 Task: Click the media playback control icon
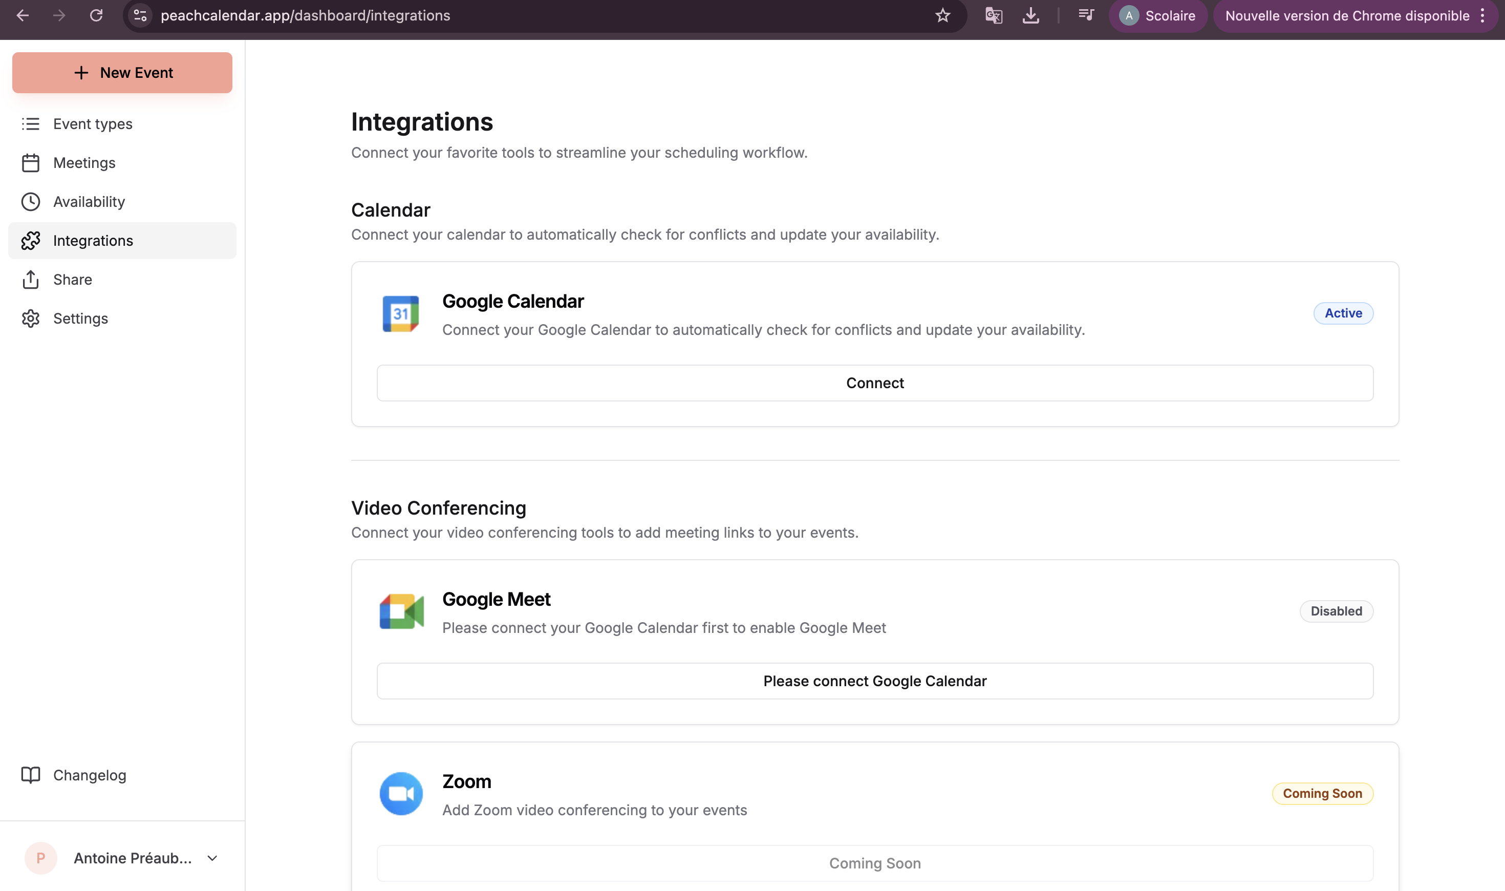(1086, 15)
